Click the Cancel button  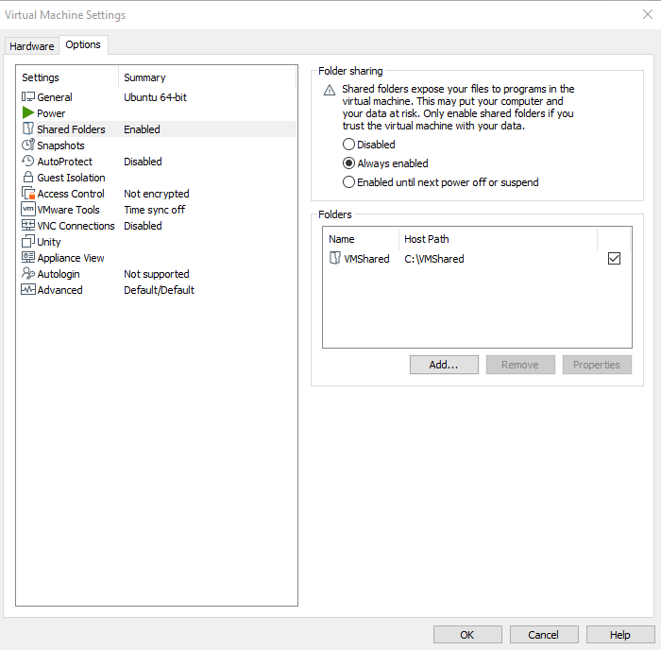[x=543, y=634]
